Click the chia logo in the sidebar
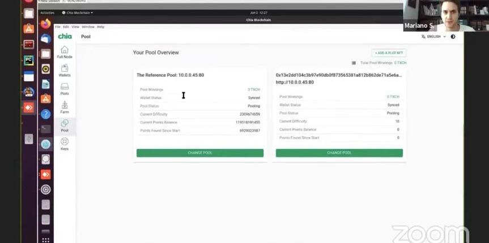 pyautogui.click(x=65, y=36)
